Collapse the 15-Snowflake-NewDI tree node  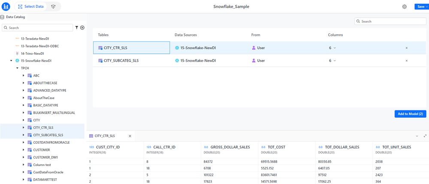pos(11,61)
